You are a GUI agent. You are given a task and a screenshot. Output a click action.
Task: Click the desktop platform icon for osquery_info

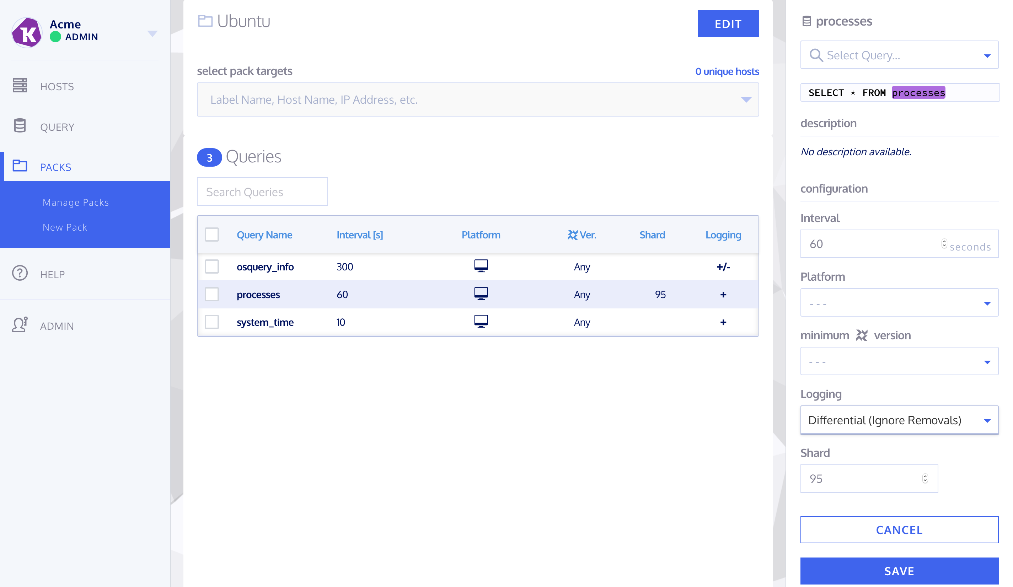click(x=481, y=266)
